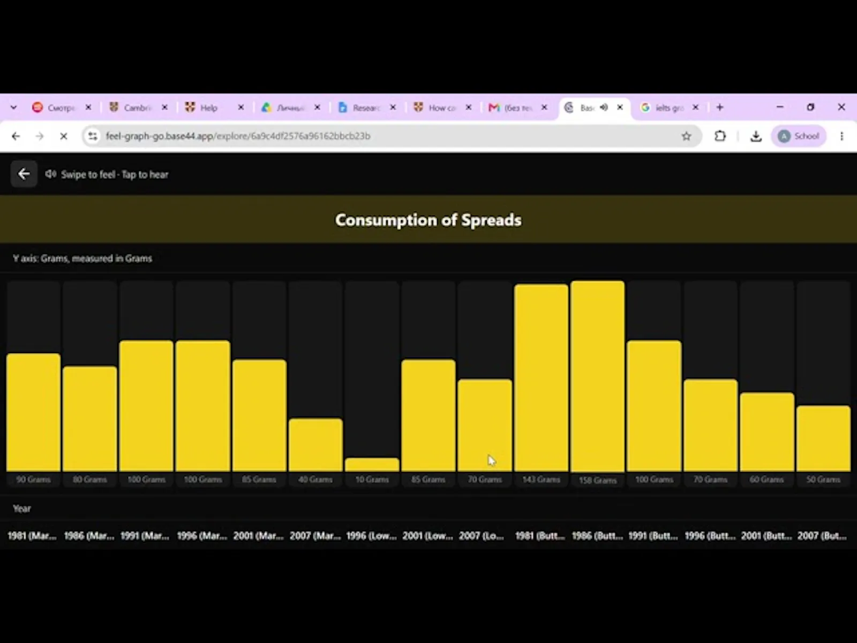This screenshot has height=643, width=857.
Task: Tap the 10 Grams bar
Action: pyautogui.click(x=372, y=465)
